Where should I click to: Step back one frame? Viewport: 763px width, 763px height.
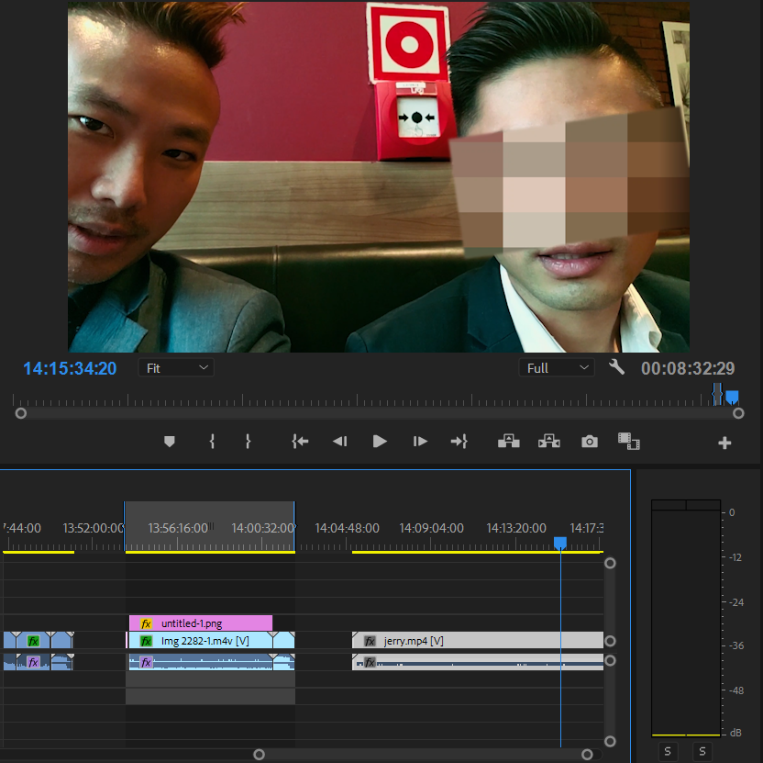click(x=339, y=442)
